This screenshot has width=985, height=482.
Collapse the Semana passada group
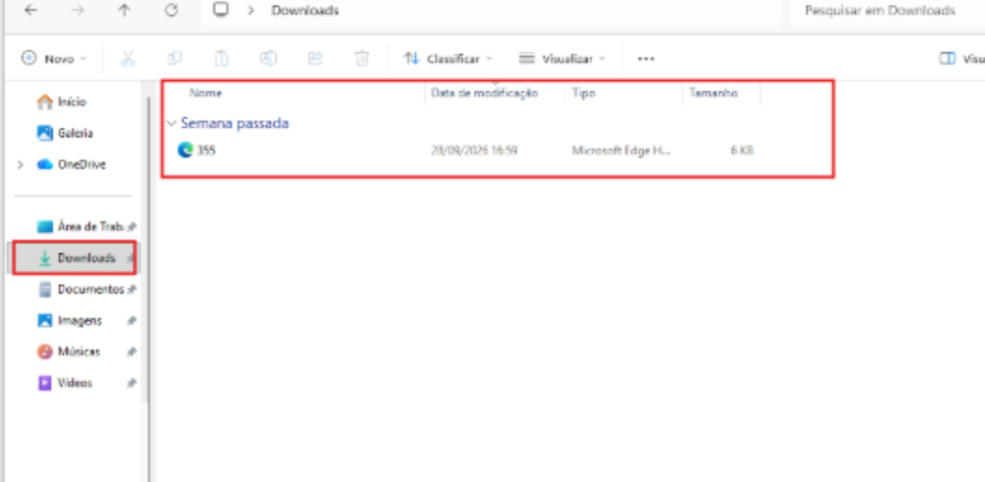point(171,124)
